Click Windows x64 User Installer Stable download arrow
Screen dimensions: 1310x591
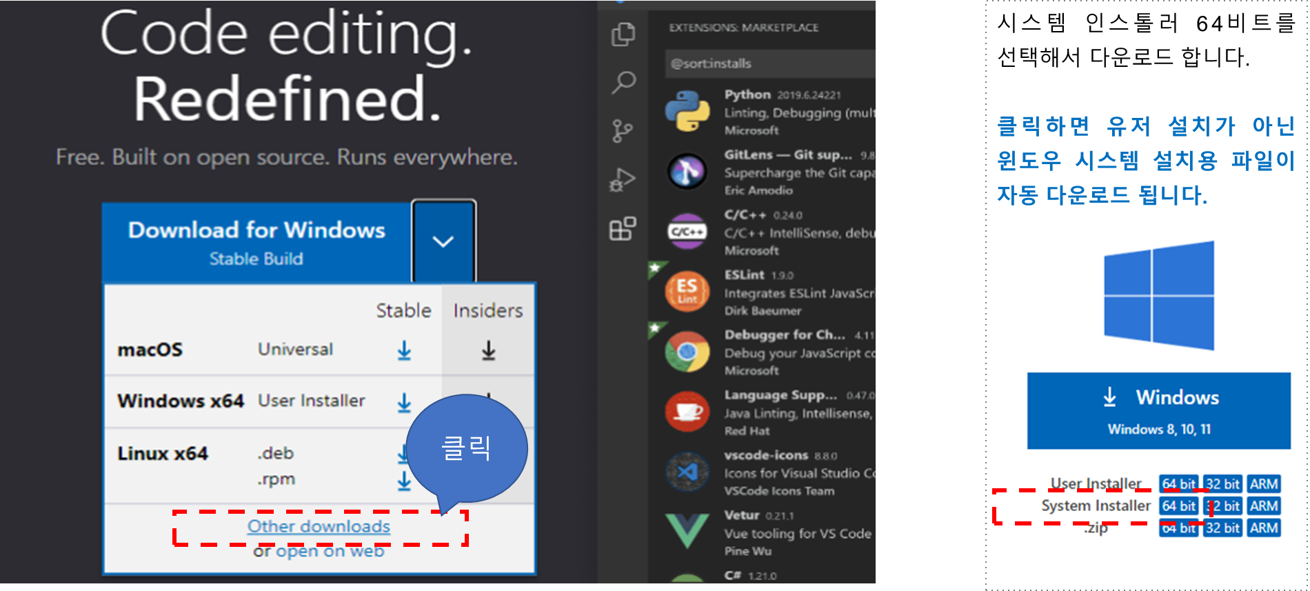pyautogui.click(x=404, y=402)
